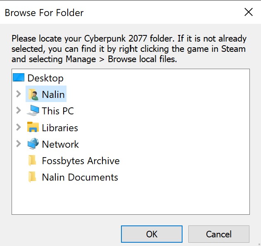Screen dimensions: 261x246
Task: Expand the This PC tree arrow
Action: [x=18, y=111]
